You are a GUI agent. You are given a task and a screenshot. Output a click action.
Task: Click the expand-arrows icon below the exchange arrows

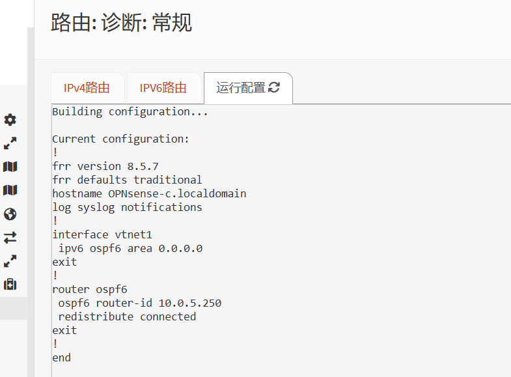point(10,261)
